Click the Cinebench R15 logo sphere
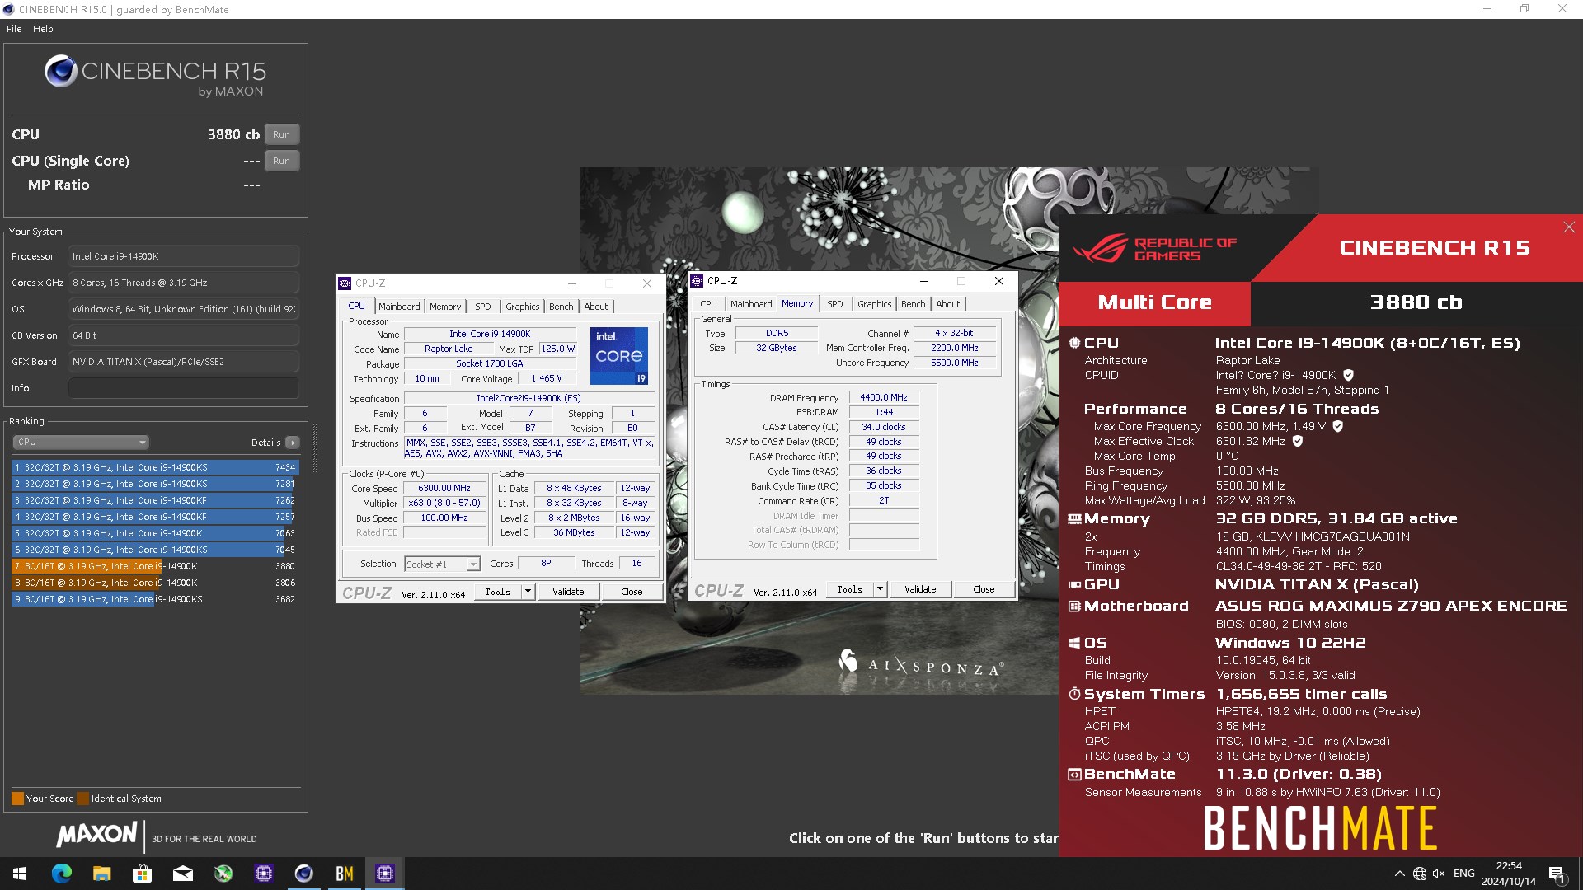1583x890 pixels. pyautogui.click(x=61, y=71)
